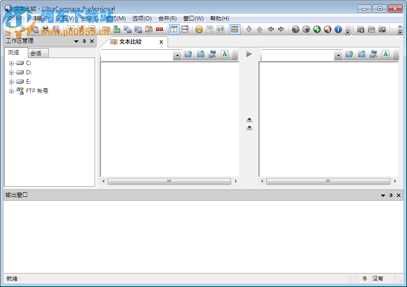
Task: Click the right arrow toolbar icon
Action: 281,29
